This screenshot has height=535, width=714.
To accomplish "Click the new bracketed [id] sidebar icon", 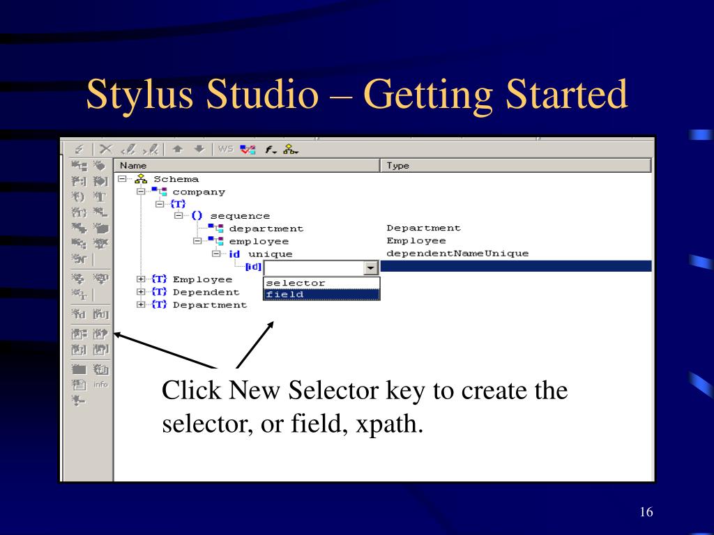I will [100, 314].
